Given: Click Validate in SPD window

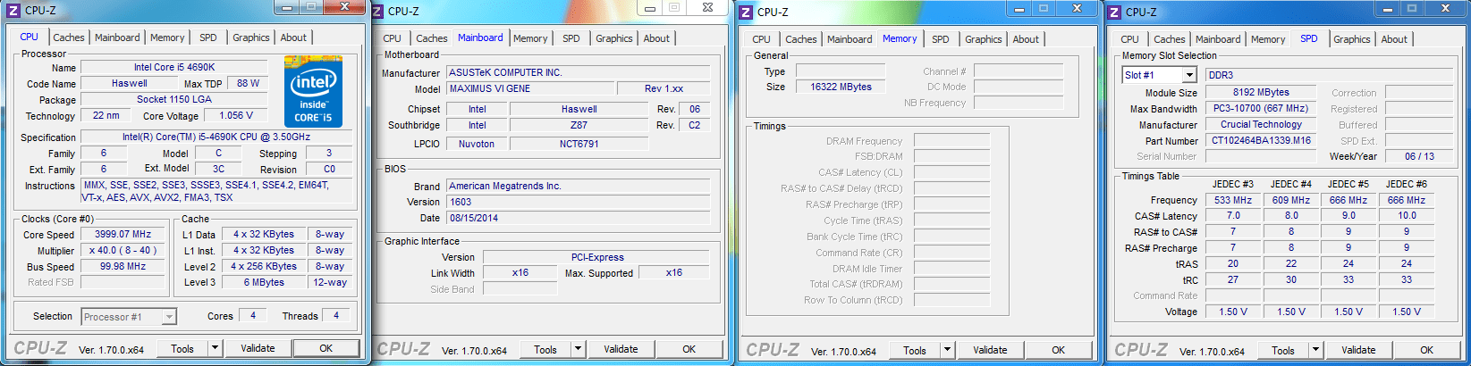Looking at the screenshot, I should 1358,350.
